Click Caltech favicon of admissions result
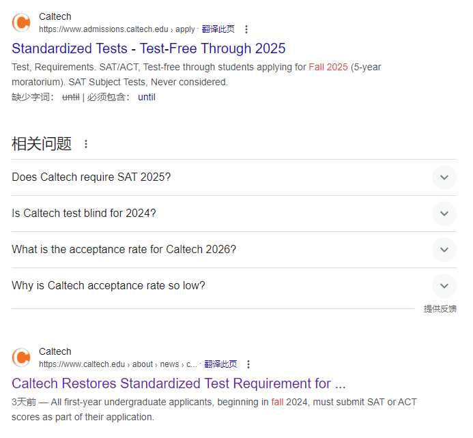The height and width of the screenshot is (438, 473). coord(21,23)
